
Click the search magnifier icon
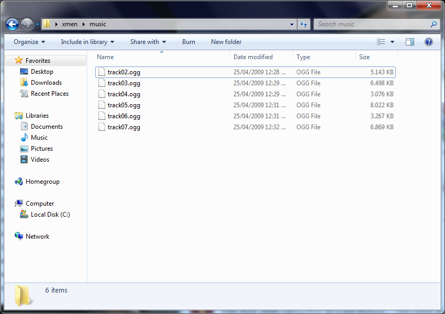pos(433,24)
